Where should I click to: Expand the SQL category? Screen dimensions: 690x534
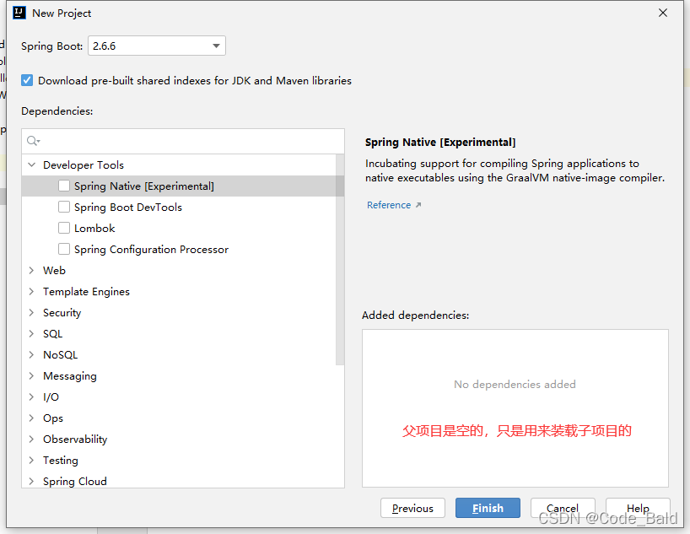[31, 334]
